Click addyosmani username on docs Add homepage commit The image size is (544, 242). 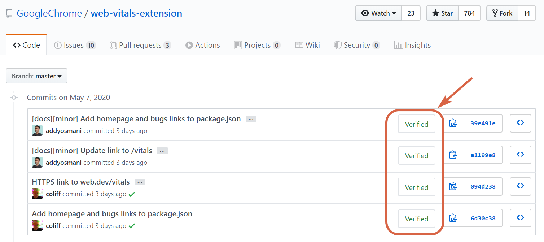pyautogui.click(x=63, y=131)
